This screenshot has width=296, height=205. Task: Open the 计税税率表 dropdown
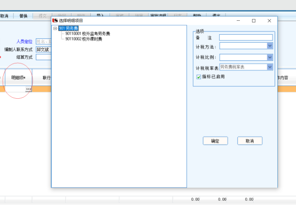270,67
